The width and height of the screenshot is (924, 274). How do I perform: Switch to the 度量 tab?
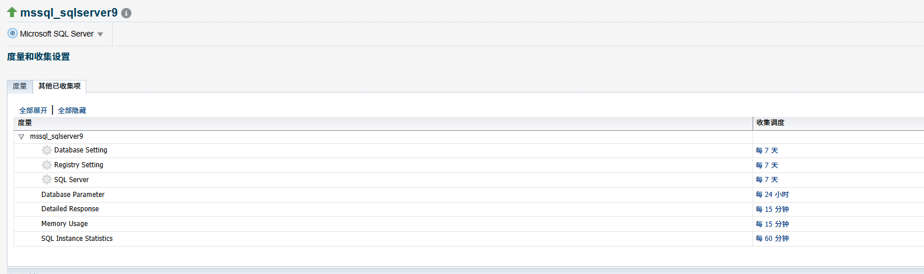click(19, 86)
